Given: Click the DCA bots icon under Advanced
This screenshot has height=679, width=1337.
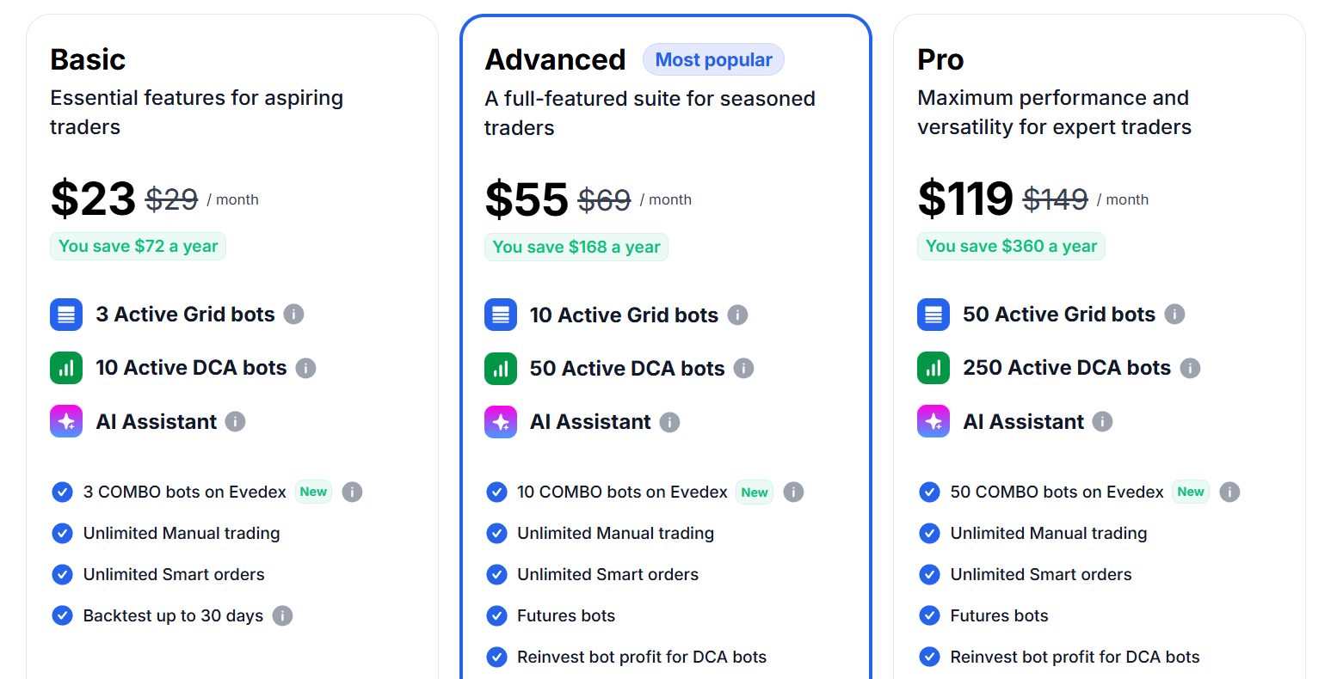Looking at the screenshot, I should (501, 368).
